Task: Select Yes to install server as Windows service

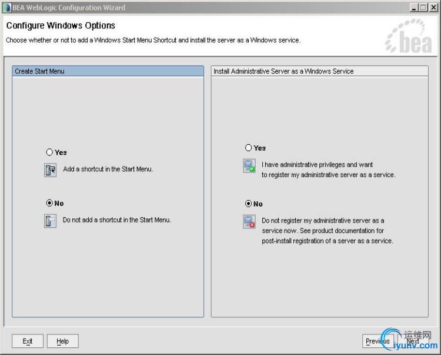Action: (248, 148)
